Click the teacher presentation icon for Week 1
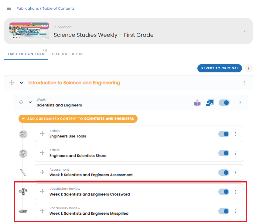256x222 pixels. 210,103
